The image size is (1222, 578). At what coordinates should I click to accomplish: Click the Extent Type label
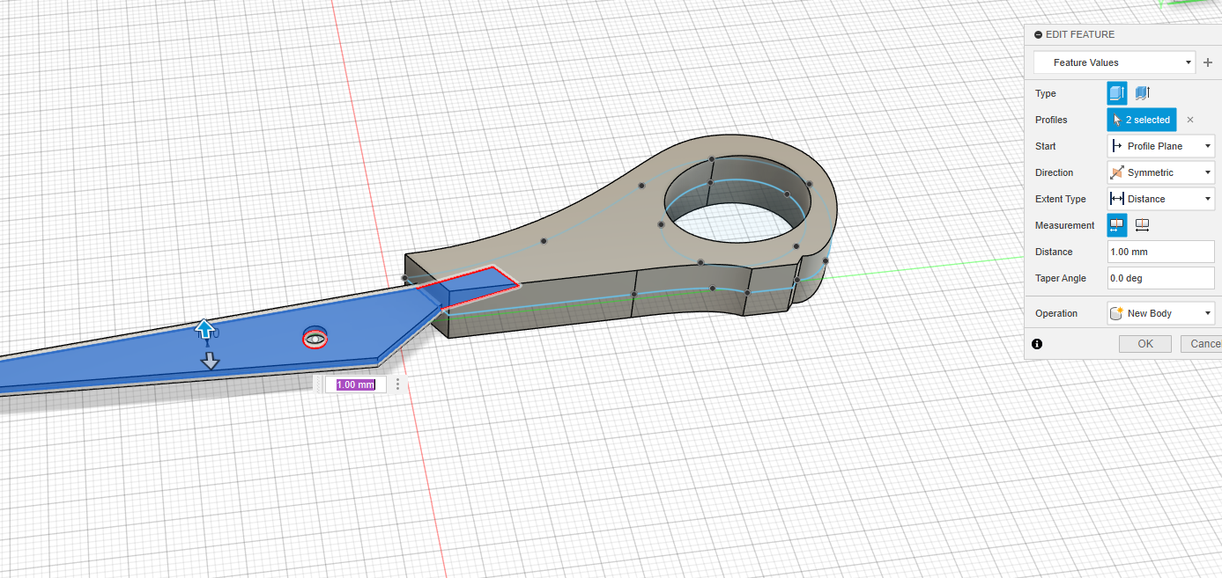point(1061,199)
